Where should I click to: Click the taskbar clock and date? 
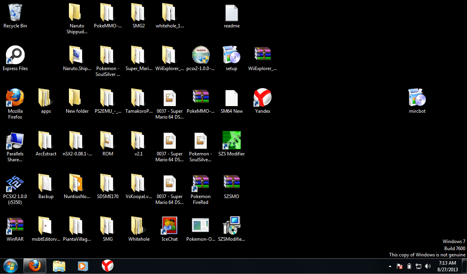tap(447, 266)
